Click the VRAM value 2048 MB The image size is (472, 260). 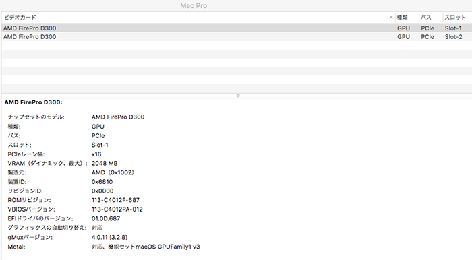pos(105,163)
